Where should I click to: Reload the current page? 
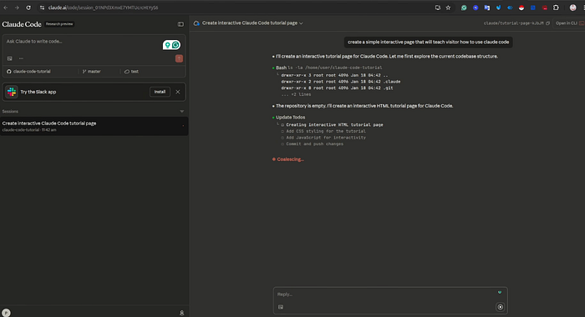click(28, 8)
